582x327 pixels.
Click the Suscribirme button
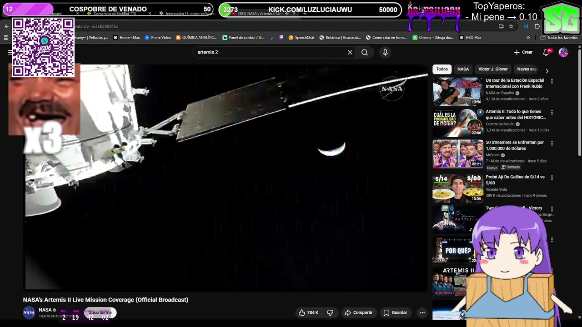[100, 312]
